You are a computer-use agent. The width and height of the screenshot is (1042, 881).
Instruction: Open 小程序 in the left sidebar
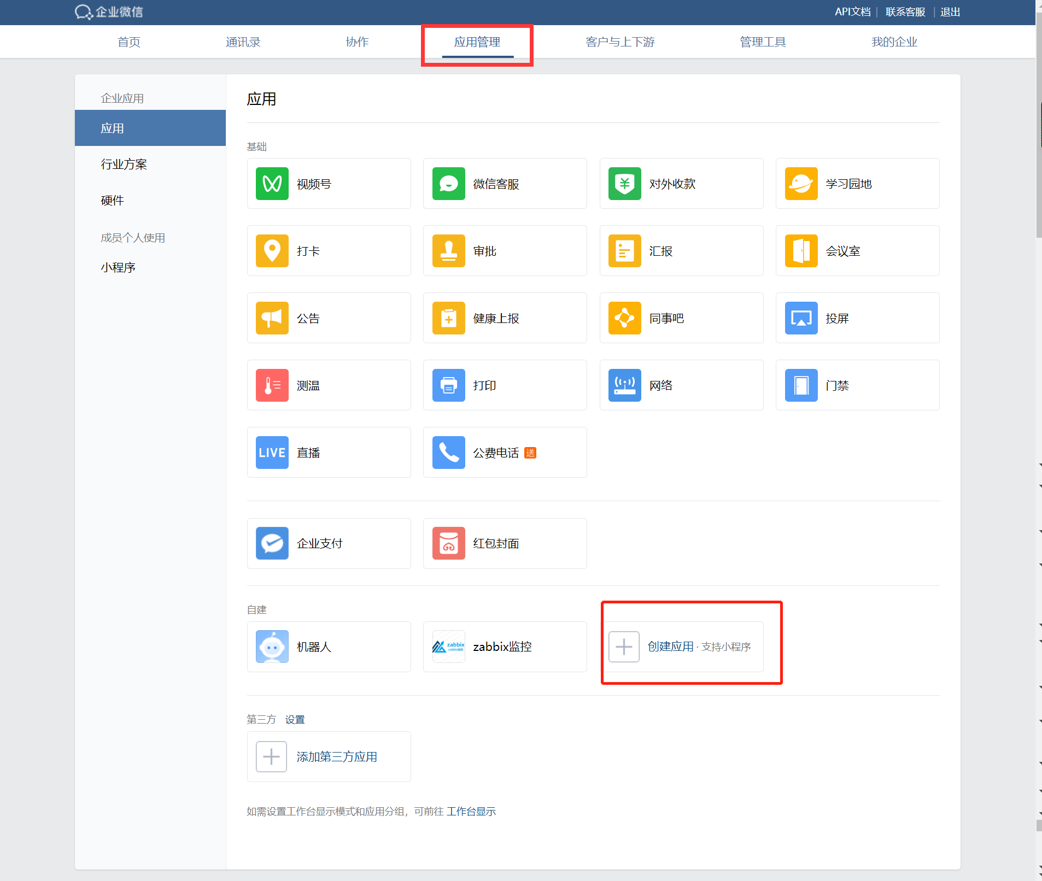click(x=118, y=267)
